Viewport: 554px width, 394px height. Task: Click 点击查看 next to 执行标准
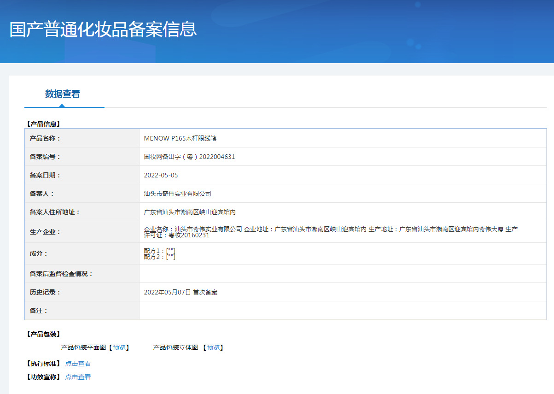point(78,364)
